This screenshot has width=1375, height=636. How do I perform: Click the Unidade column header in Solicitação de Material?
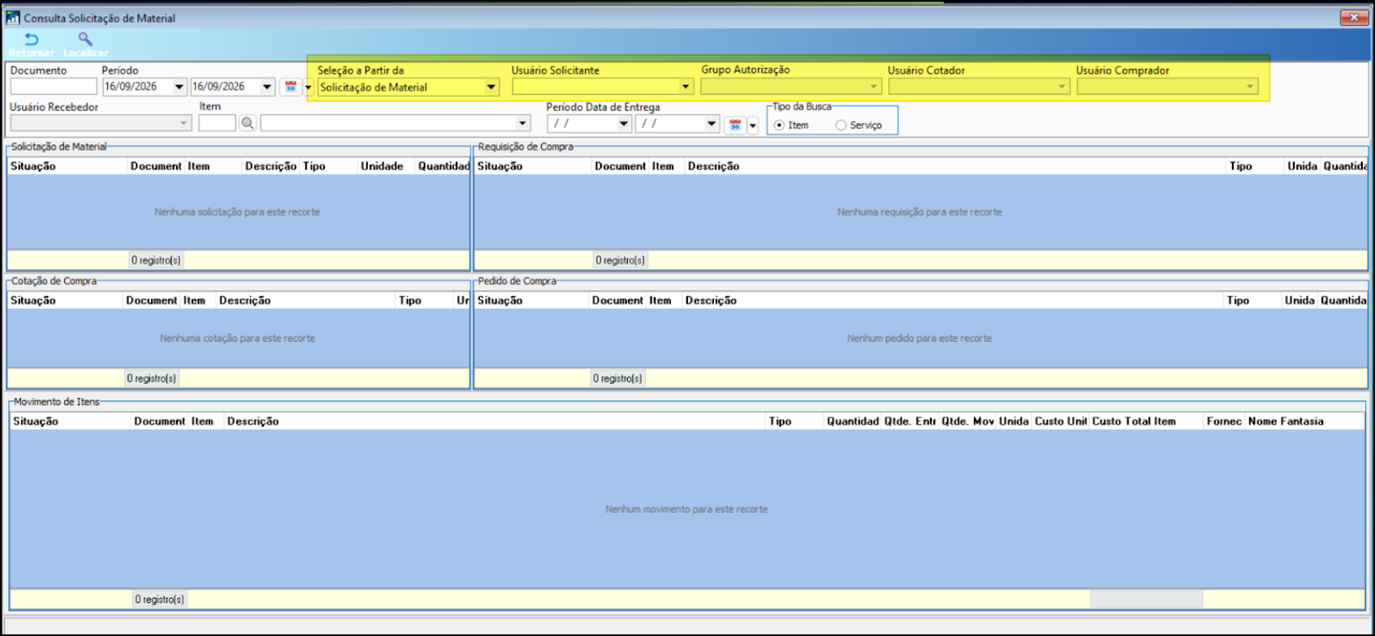click(x=387, y=166)
